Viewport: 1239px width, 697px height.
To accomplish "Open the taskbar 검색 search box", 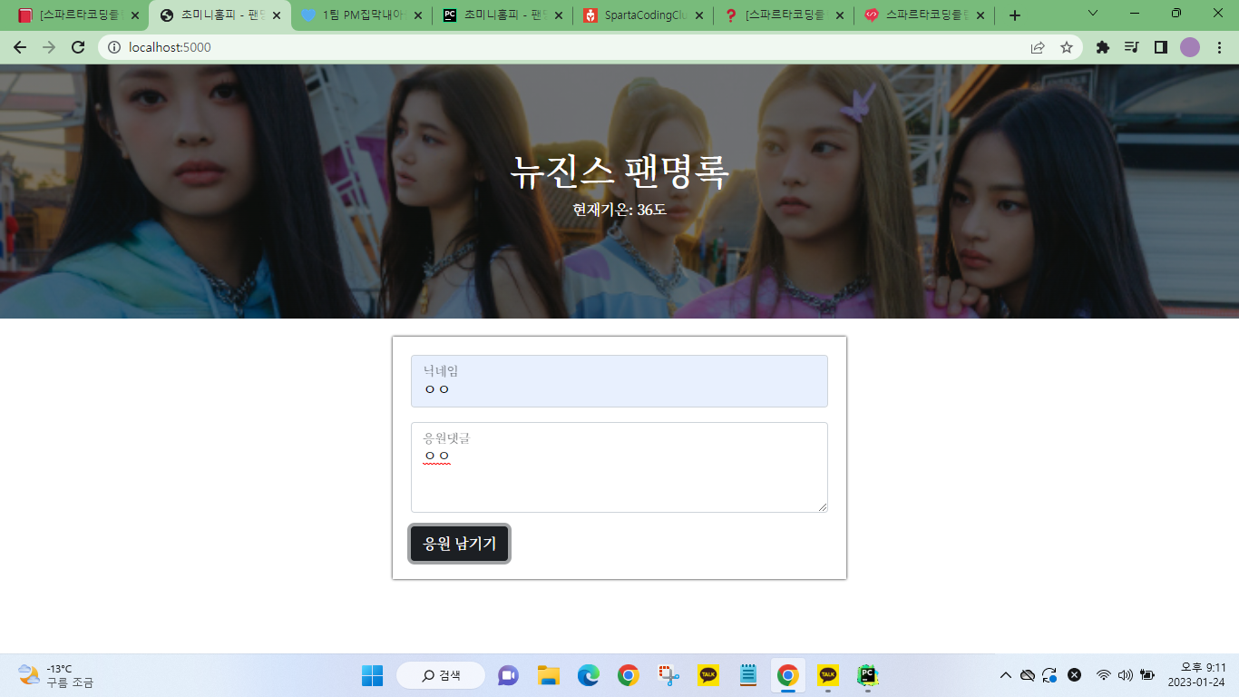I will pos(441,675).
